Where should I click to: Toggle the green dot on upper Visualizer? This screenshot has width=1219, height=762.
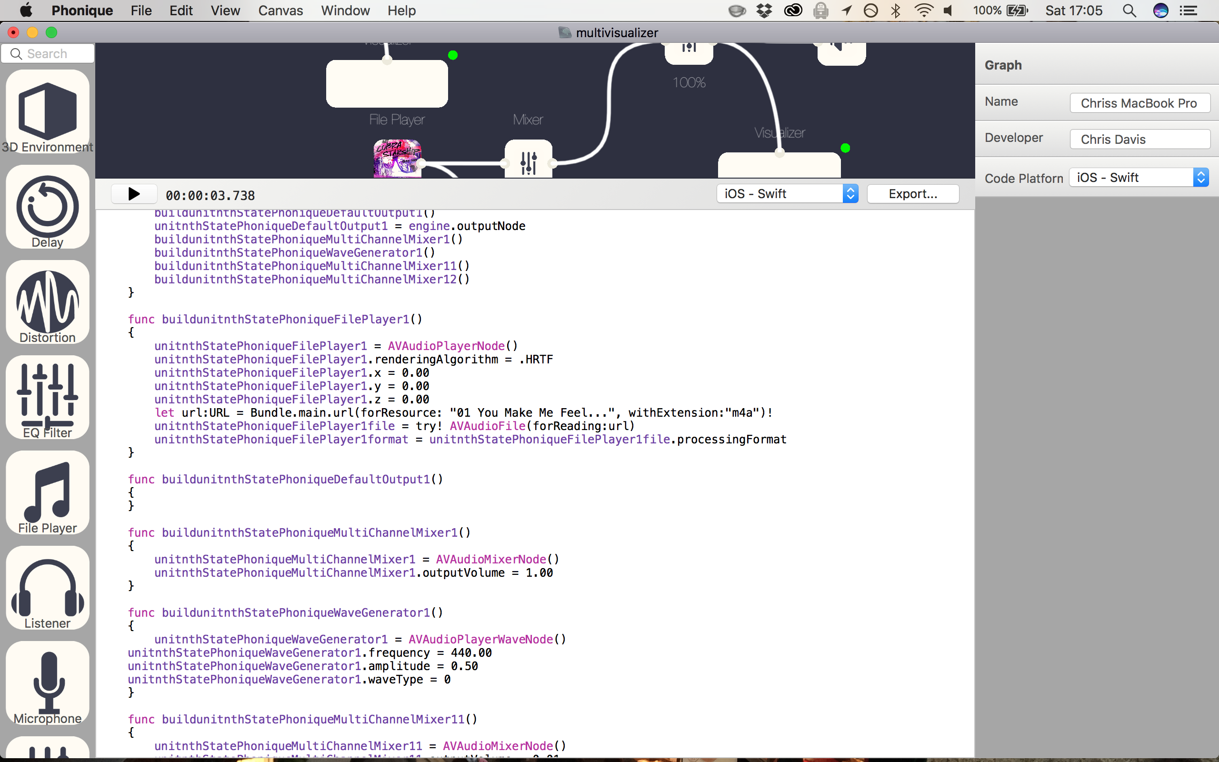pyautogui.click(x=453, y=55)
